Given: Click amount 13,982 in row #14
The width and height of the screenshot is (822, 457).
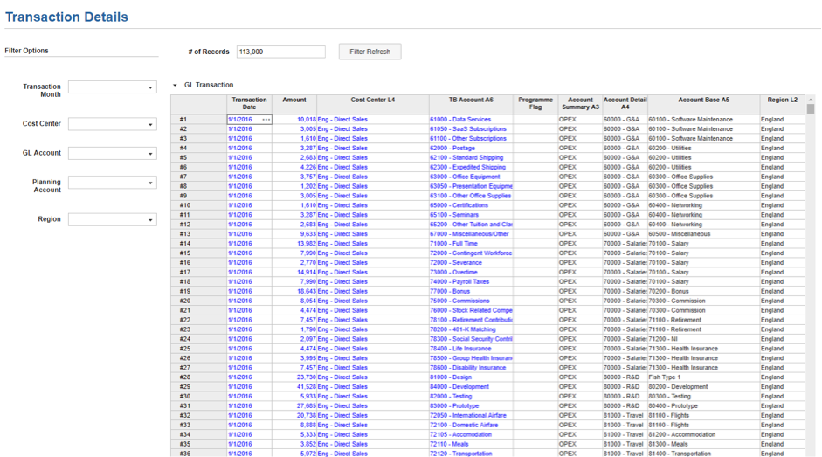Looking at the screenshot, I should point(294,244).
